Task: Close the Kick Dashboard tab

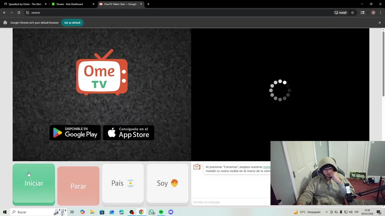Action: coord(93,4)
